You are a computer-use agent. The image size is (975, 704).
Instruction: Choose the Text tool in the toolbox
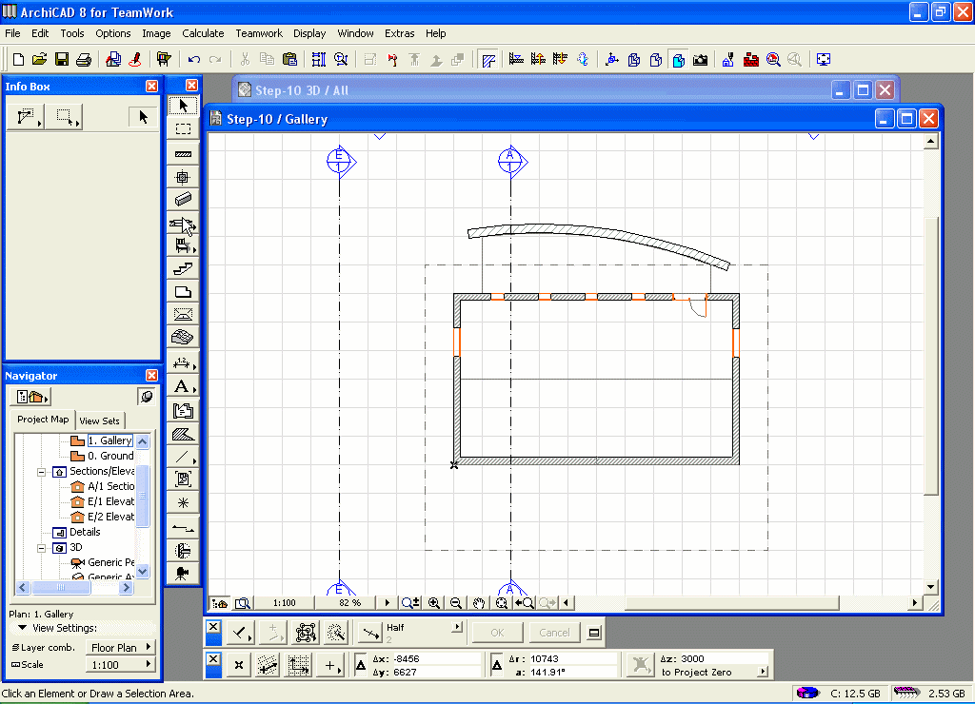click(182, 387)
